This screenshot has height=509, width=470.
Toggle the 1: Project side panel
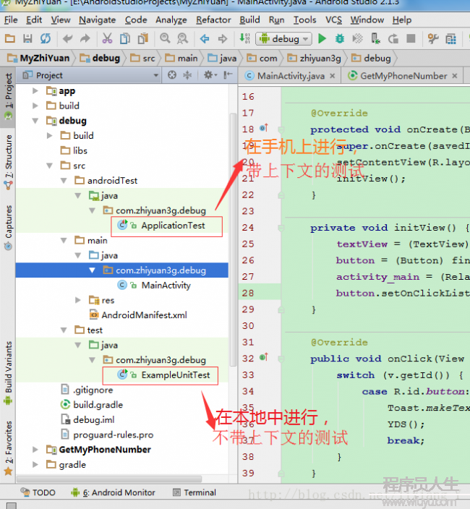tap(8, 97)
